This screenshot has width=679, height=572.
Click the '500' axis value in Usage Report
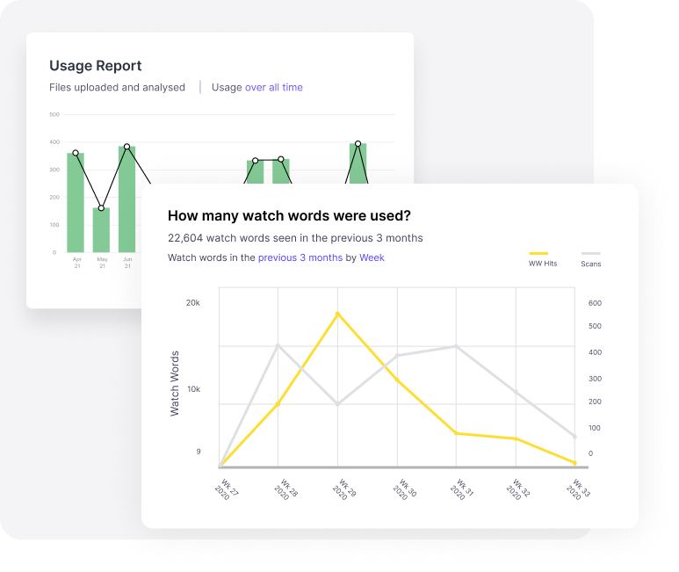54,115
